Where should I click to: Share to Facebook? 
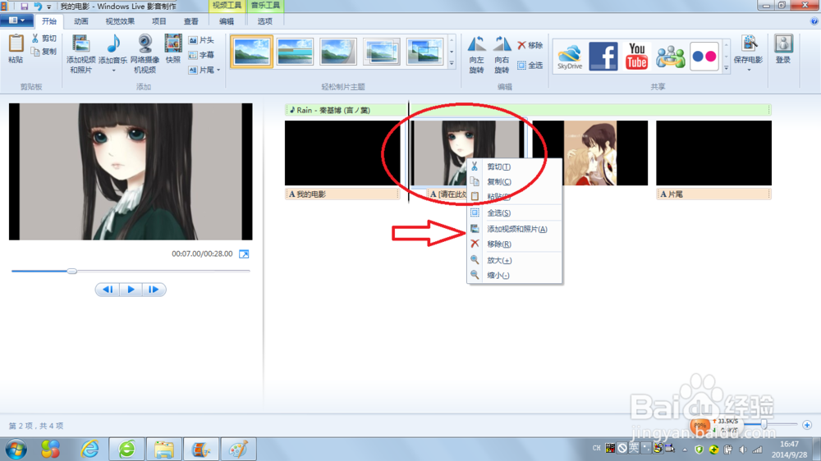[x=603, y=57]
